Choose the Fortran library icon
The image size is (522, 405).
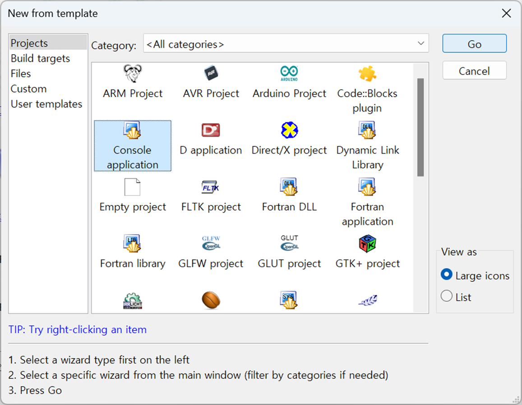133,243
